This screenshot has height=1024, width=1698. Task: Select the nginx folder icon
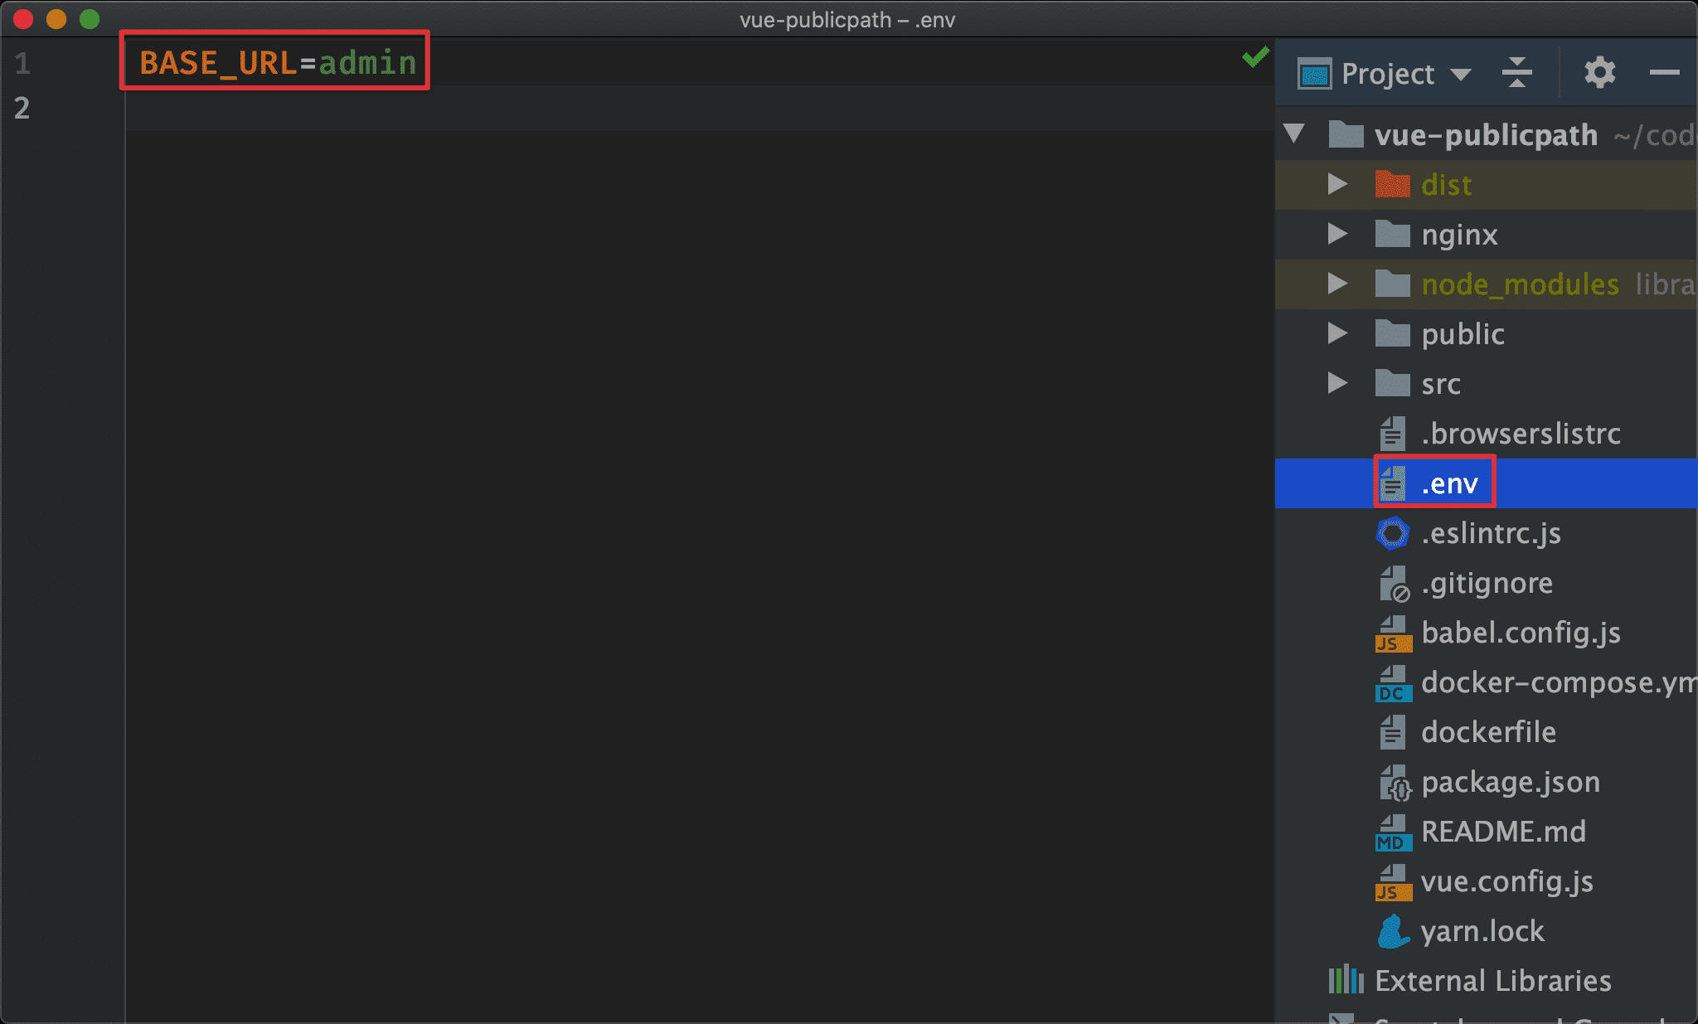point(1392,234)
